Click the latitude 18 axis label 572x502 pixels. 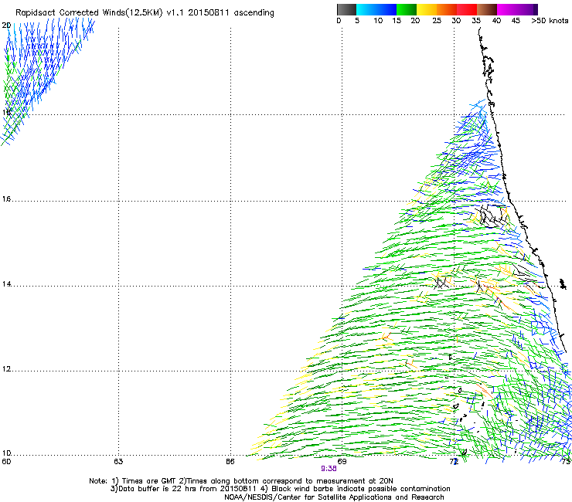pos(6,112)
